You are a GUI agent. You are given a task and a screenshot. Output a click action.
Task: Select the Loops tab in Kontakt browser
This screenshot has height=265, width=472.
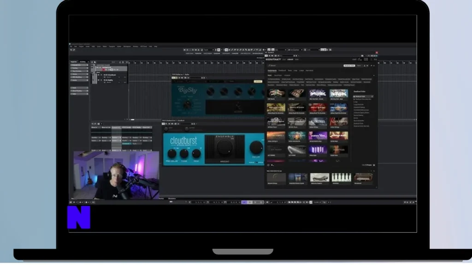(301, 70)
